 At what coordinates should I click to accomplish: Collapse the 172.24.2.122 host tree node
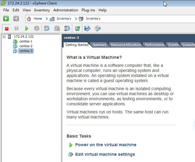(4, 37)
